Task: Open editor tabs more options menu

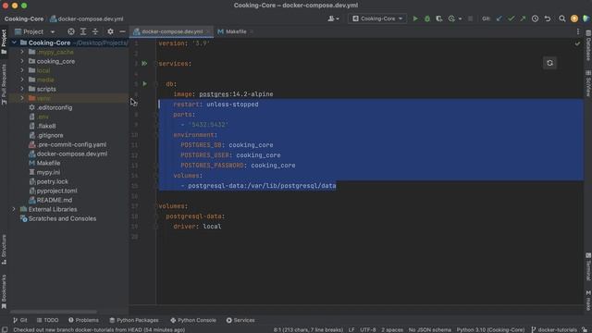Action: pyautogui.click(x=578, y=31)
